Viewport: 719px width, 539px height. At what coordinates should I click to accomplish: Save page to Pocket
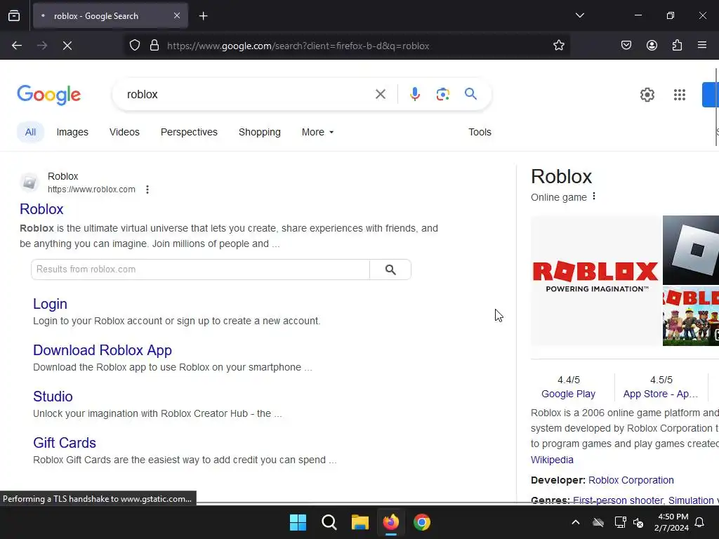click(x=626, y=46)
